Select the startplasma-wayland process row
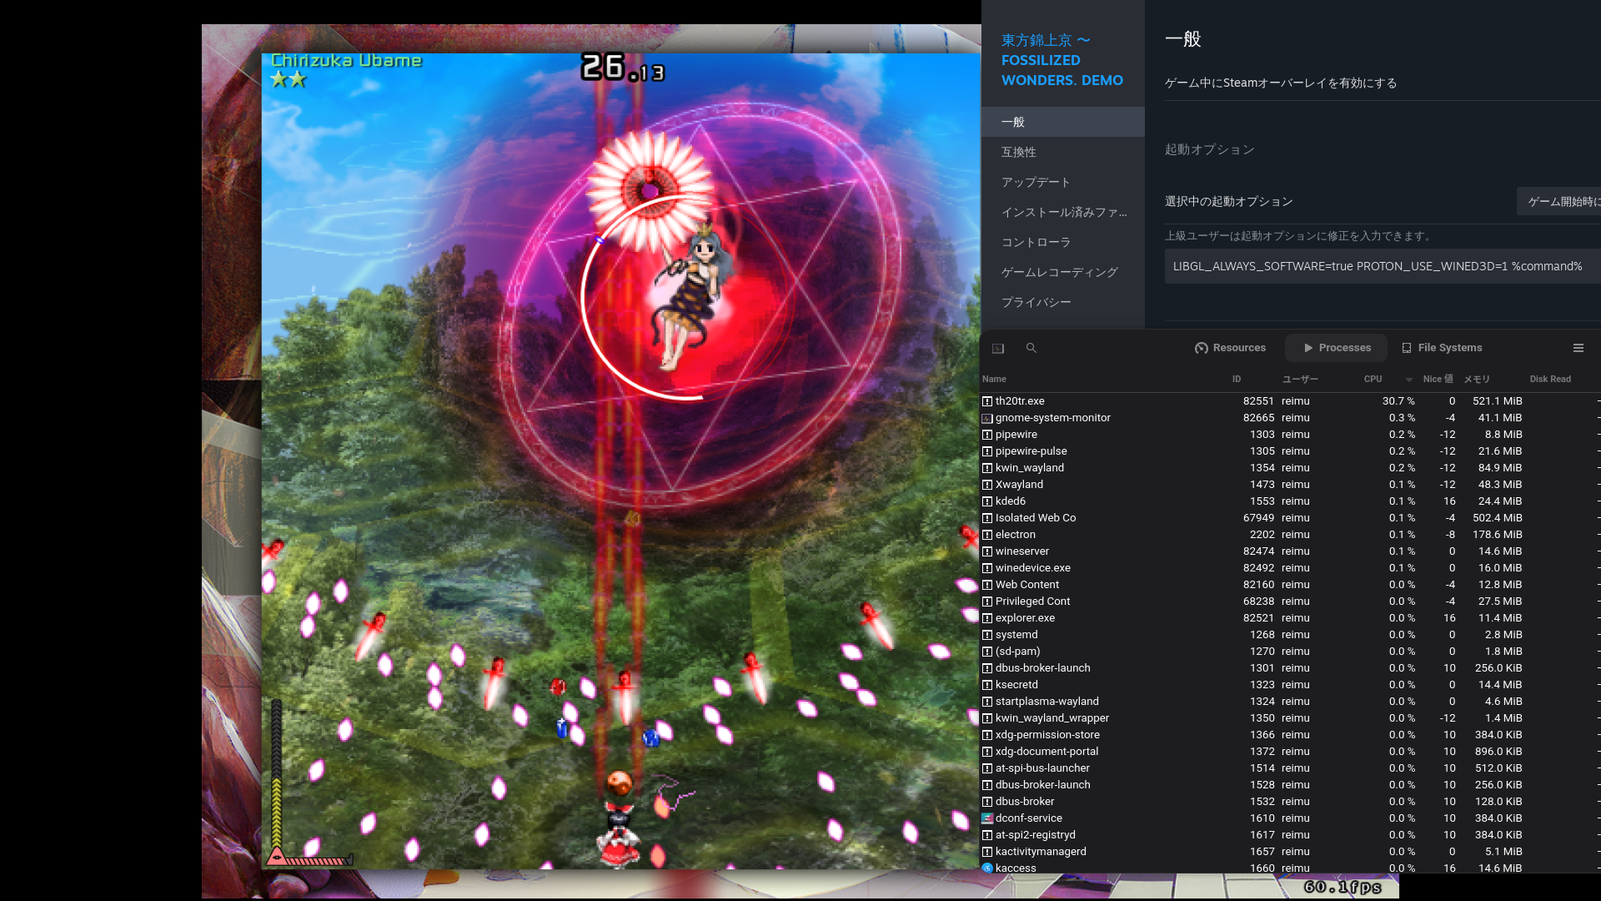 tap(1291, 702)
